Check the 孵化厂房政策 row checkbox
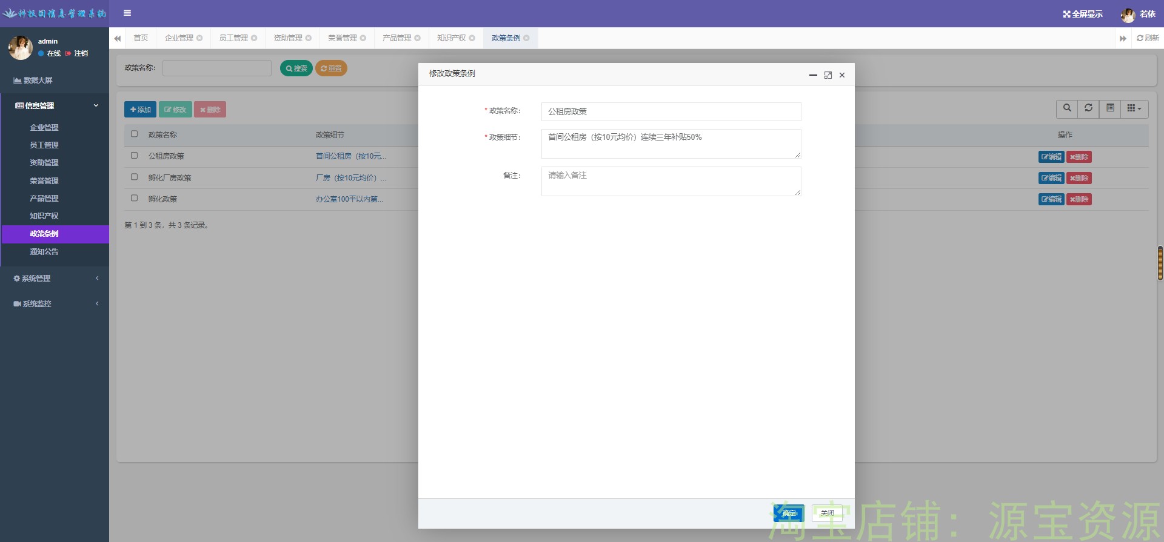 (x=134, y=177)
